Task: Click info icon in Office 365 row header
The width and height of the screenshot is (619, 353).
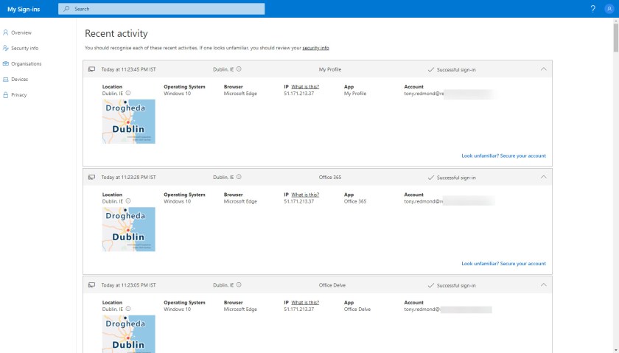Action: point(239,177)
